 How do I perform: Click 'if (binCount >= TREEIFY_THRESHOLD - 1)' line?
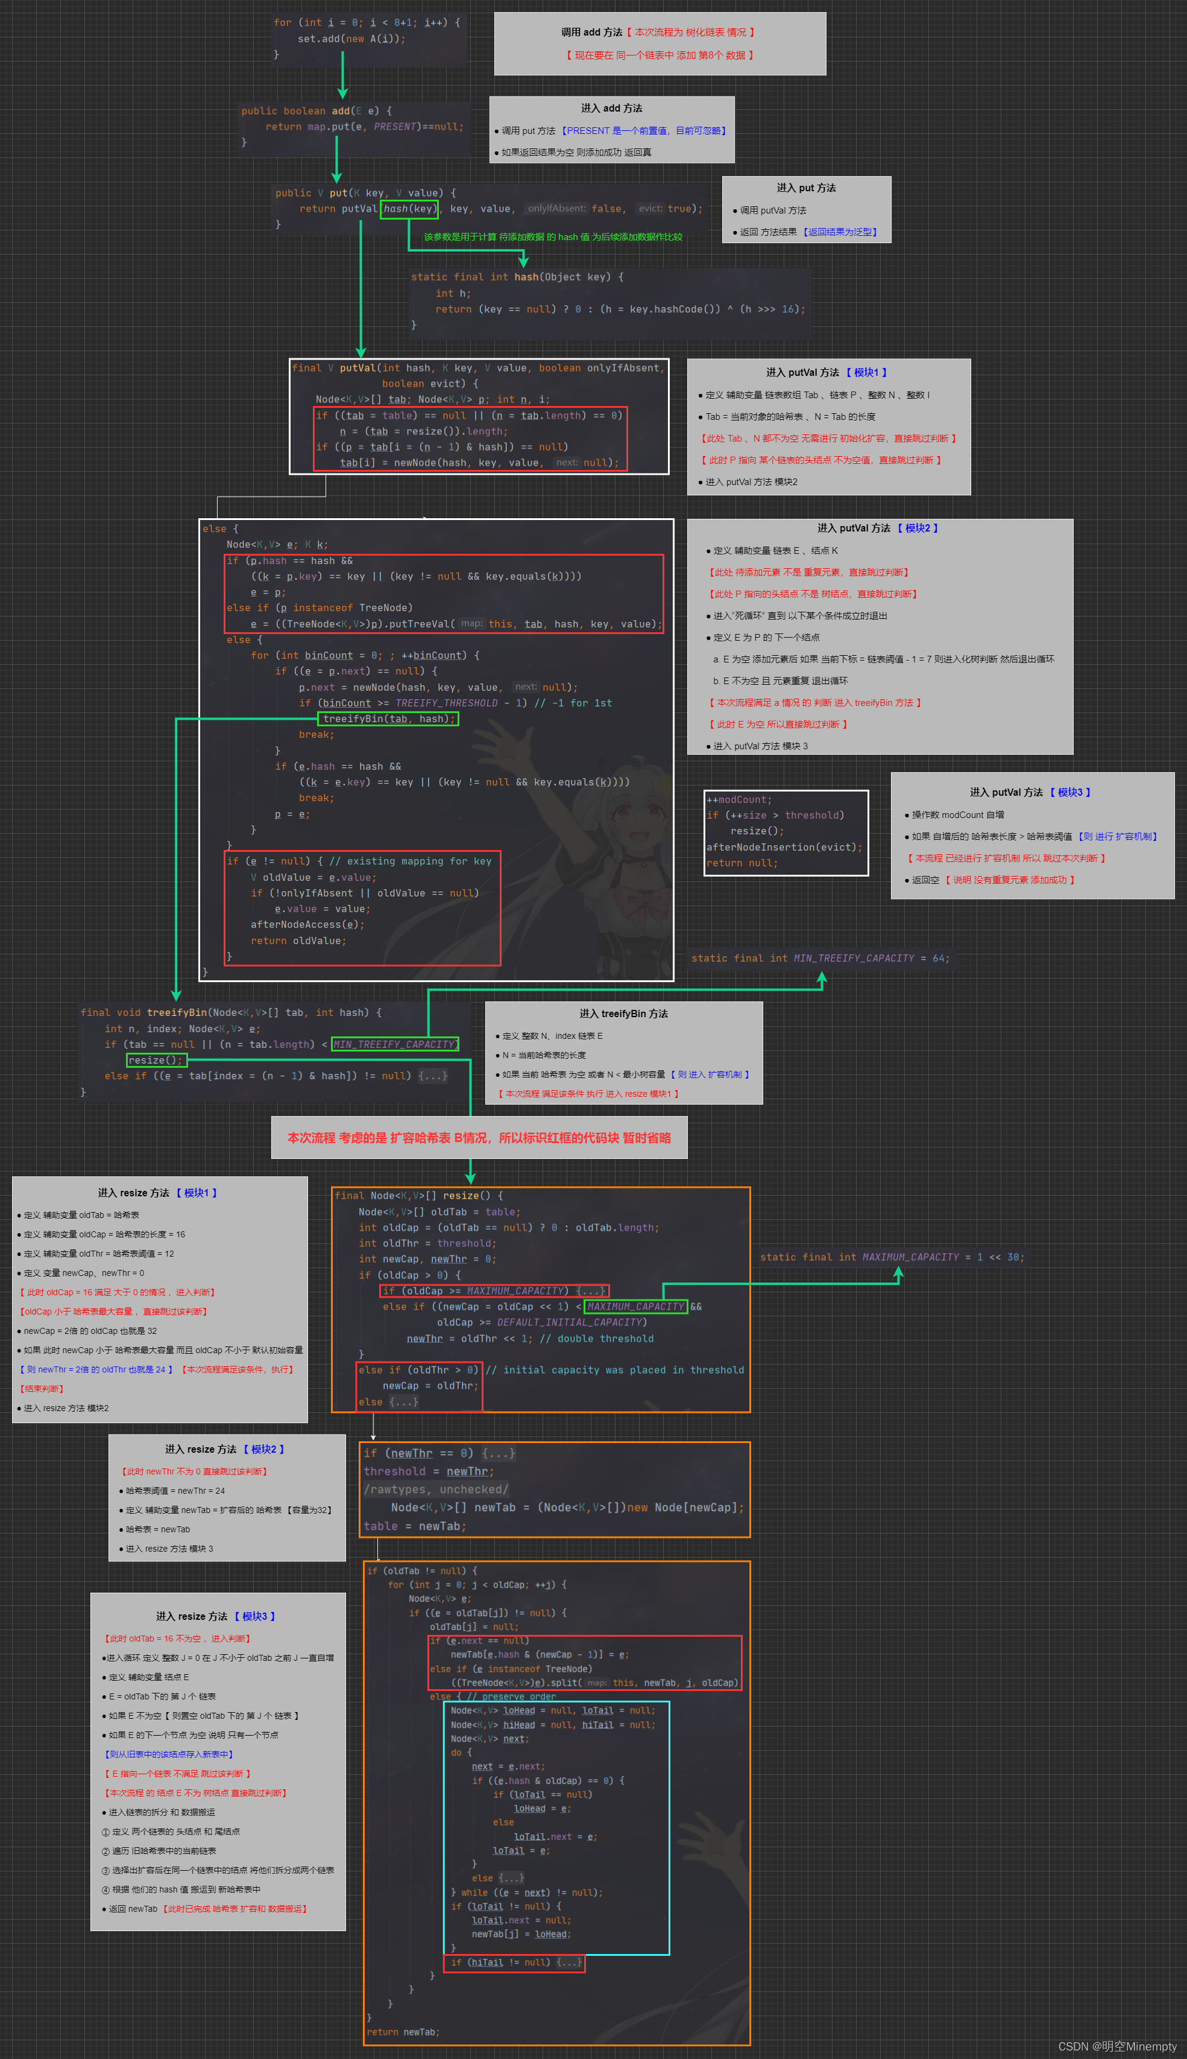[455, 703]
